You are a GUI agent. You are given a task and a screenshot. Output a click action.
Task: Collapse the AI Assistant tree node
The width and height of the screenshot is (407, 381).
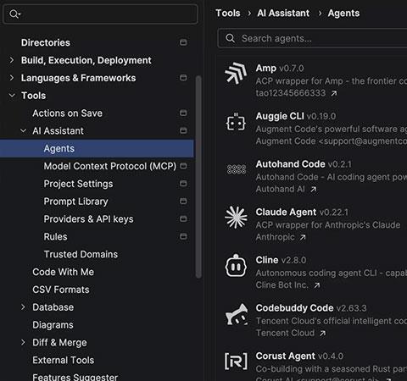point(23,130)
